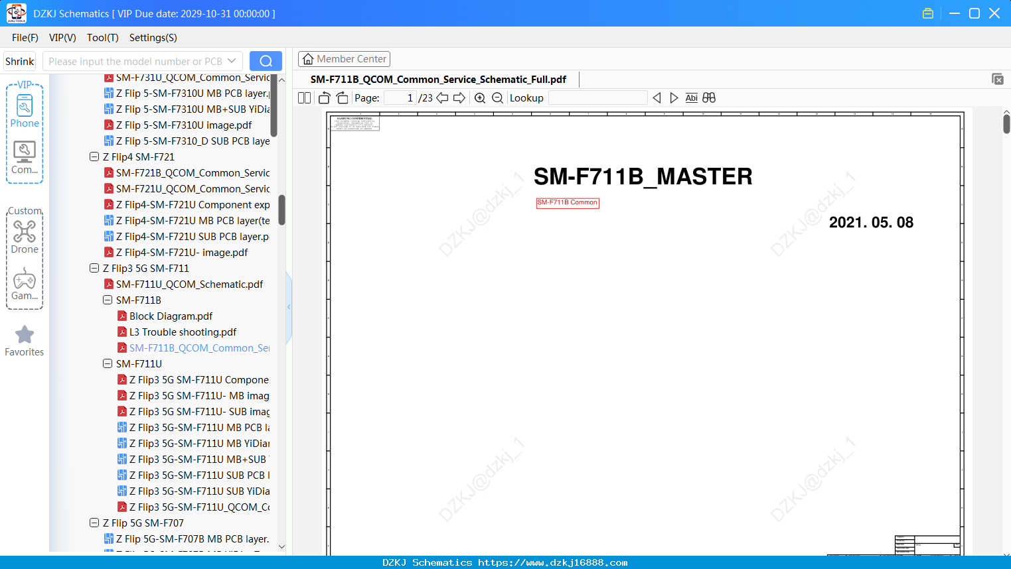Open the Drone category

click(25, 237)
